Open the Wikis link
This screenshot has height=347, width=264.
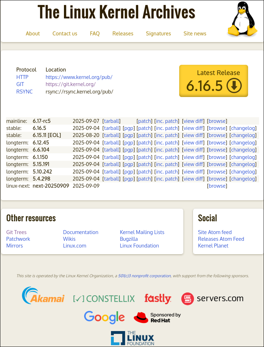[69, 239]
